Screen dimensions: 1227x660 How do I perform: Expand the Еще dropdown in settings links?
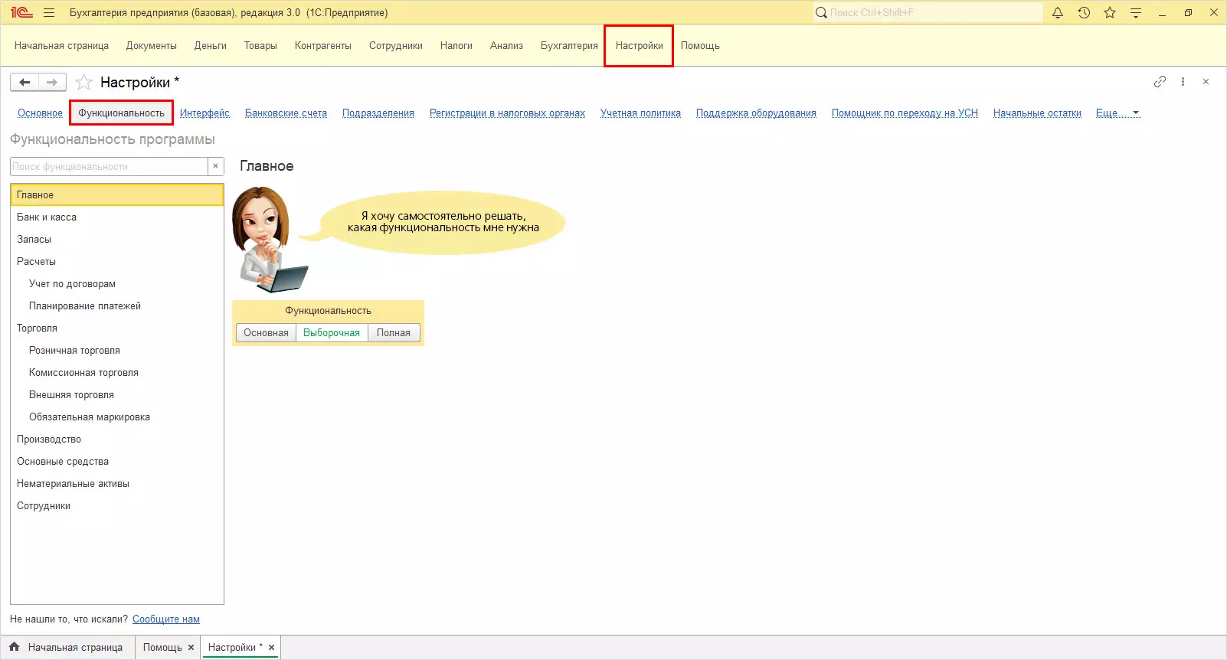click(x=1118, y=113)
